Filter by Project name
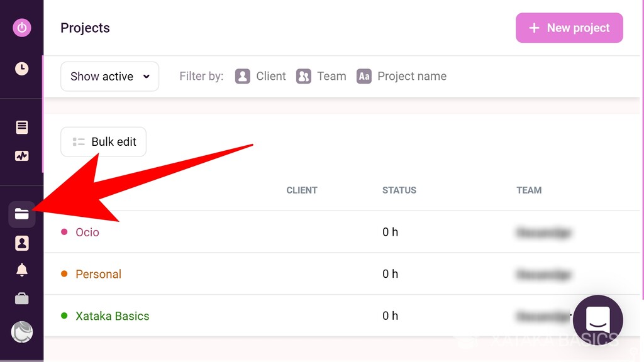Screen dimensions: 644x362 pyautogui.click(x=402, y=77)
